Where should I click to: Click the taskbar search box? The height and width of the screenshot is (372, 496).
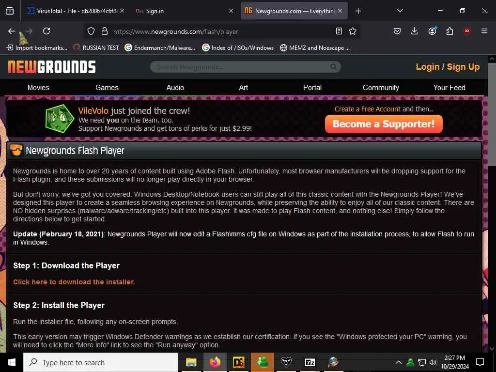(101, 362)
